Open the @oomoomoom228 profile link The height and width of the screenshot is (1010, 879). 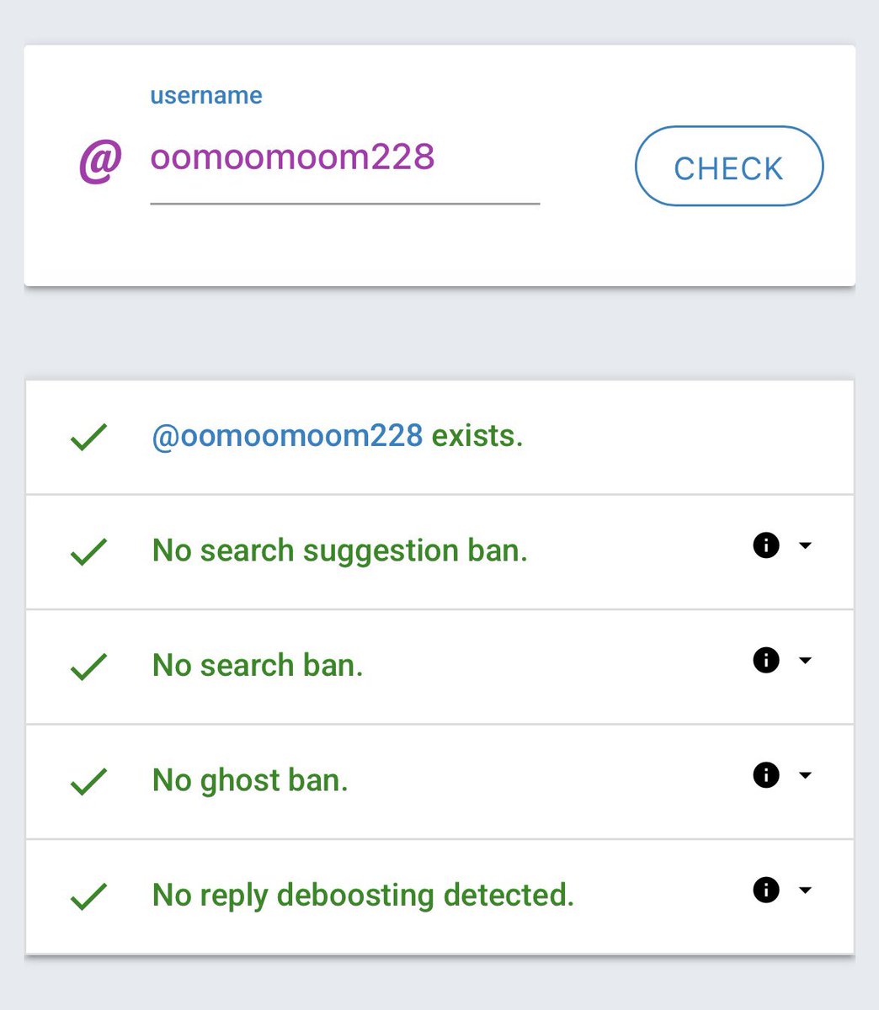click(x=287, y=436)
